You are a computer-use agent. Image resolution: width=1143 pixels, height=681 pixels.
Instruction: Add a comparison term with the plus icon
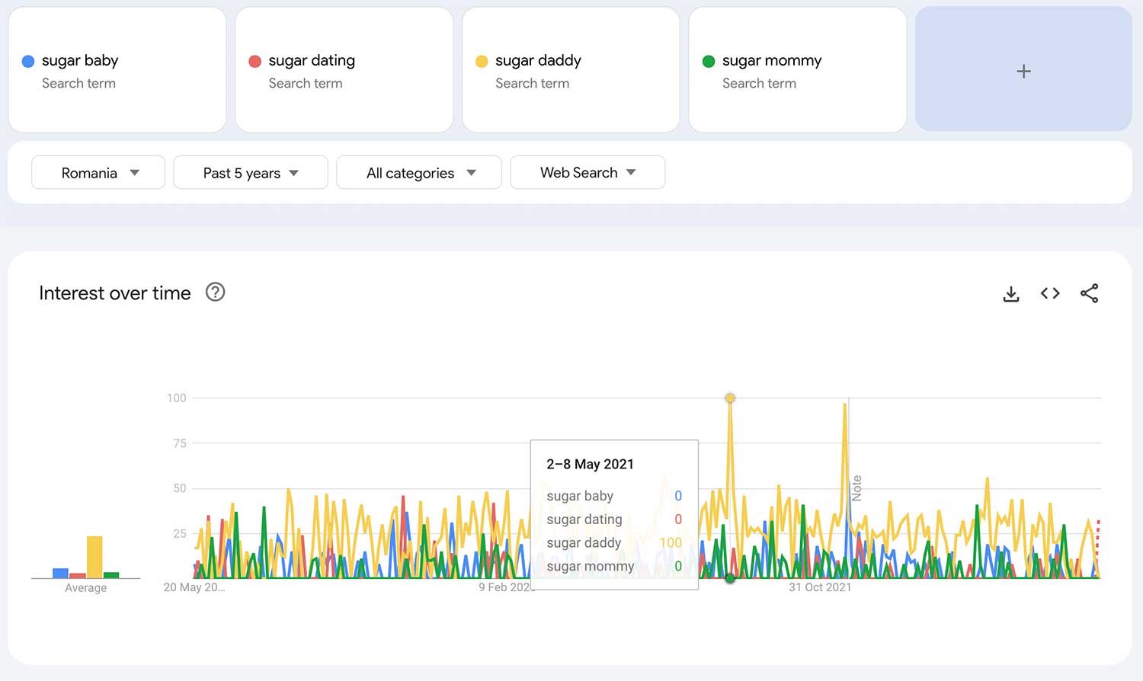(1024, 71)
